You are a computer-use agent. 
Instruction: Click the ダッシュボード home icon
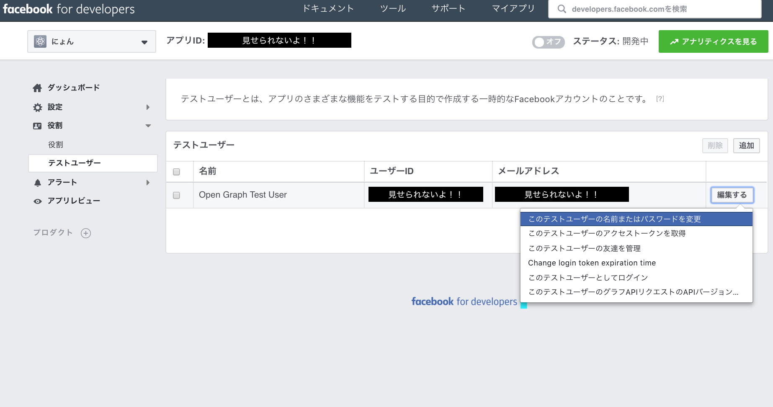(37, 88)
